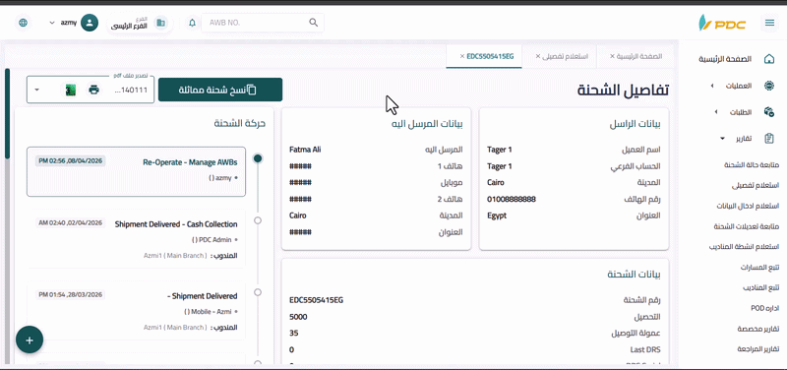Open اداره POD sidebar item
The width and height of the screenshot is (787, 370).
click(765, 308)
